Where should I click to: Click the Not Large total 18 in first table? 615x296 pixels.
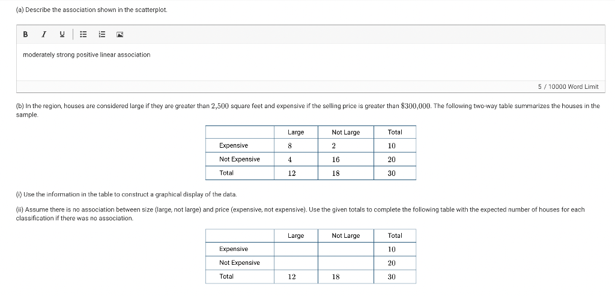tap(335, 174)
